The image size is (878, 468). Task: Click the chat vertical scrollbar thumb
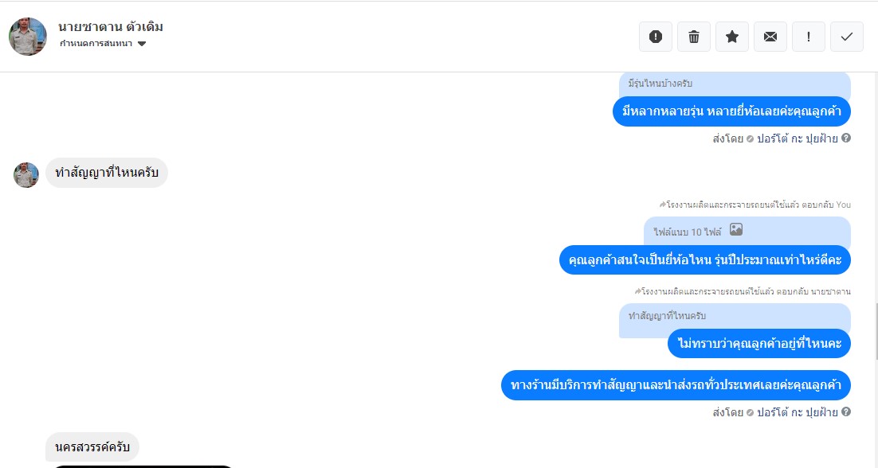click(875, 332)
